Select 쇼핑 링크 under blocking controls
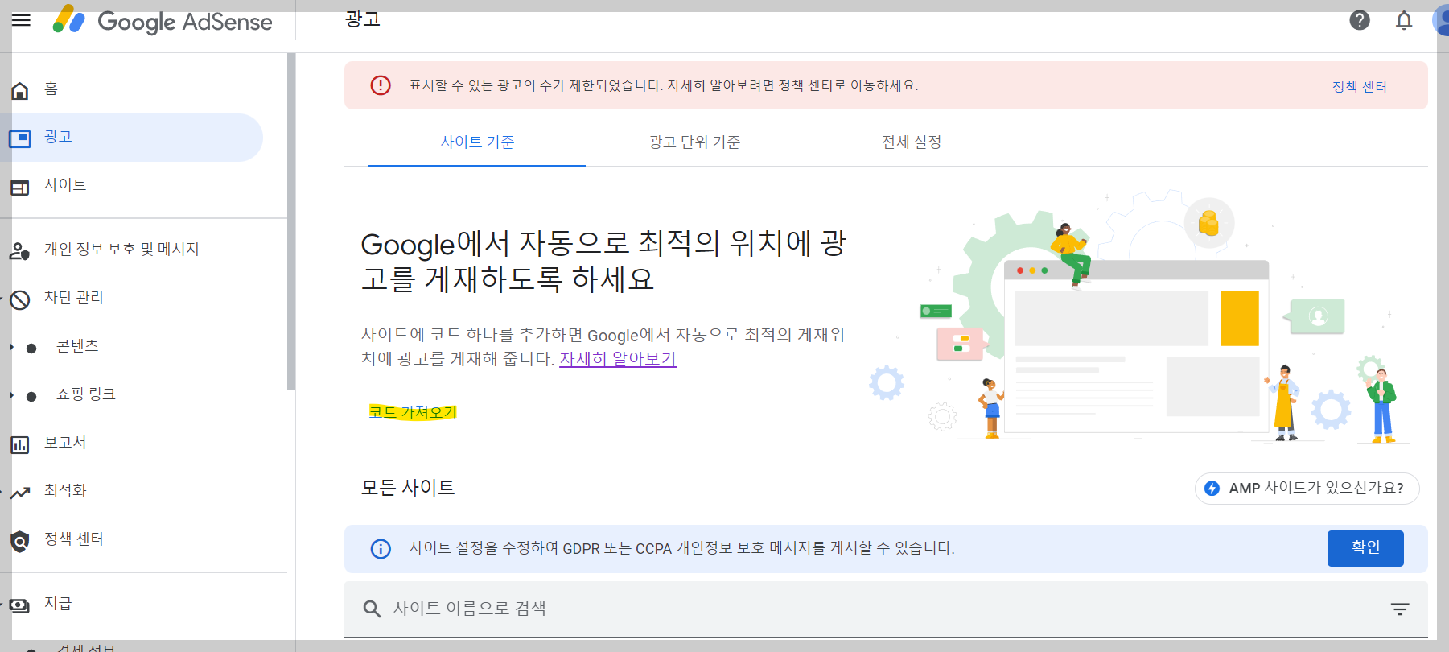 coord(86,394)
